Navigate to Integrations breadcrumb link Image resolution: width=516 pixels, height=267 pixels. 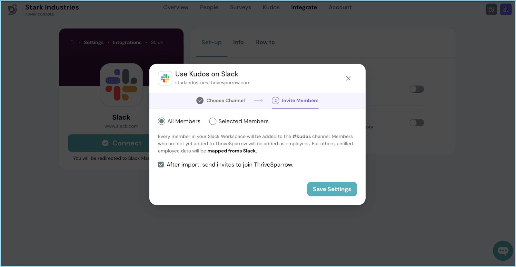coord(127,43)
